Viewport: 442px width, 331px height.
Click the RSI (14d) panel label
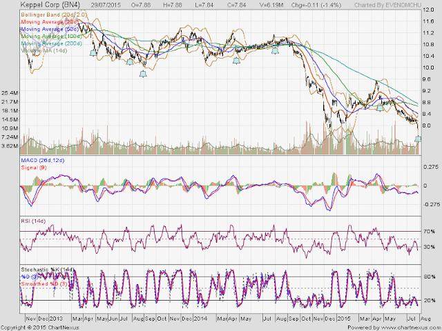33,221
